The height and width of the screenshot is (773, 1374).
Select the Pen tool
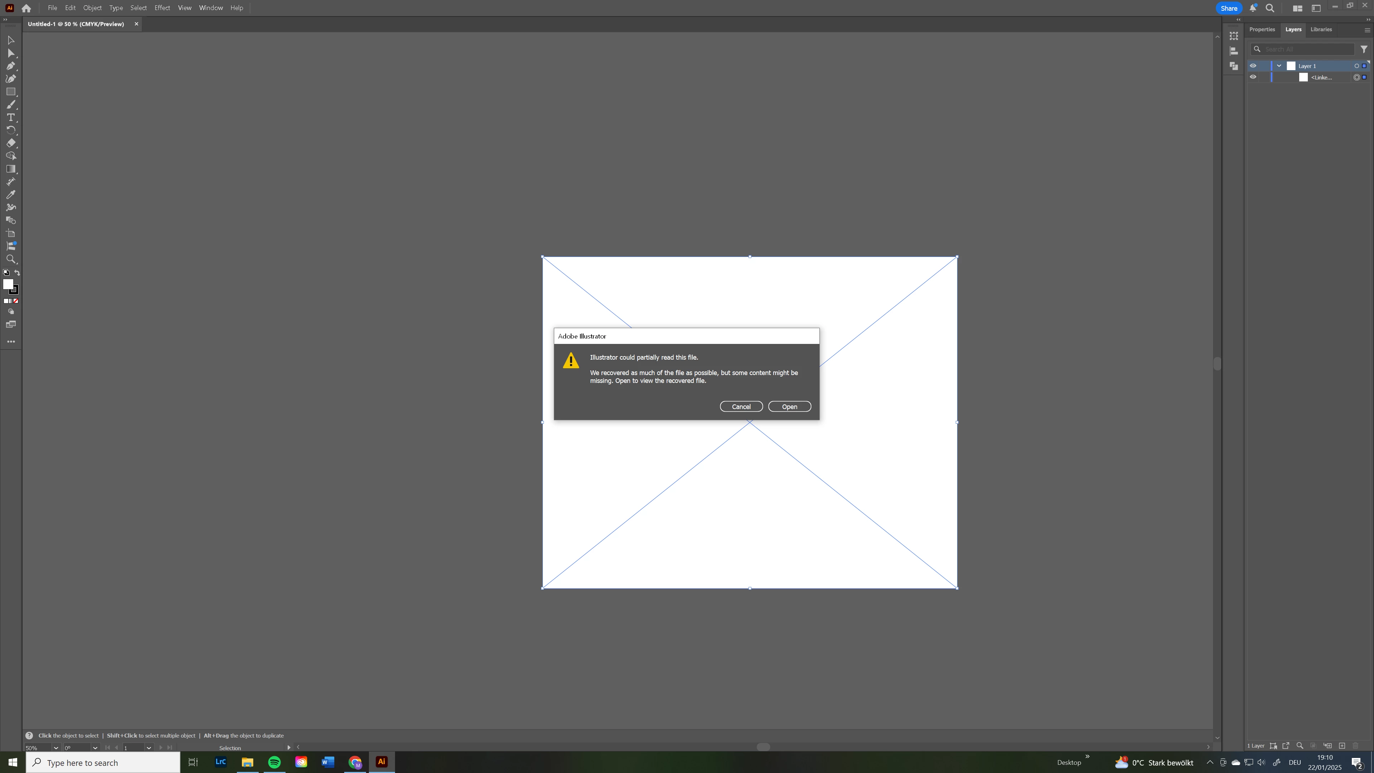pyautogui.click(x=11, y=66)
